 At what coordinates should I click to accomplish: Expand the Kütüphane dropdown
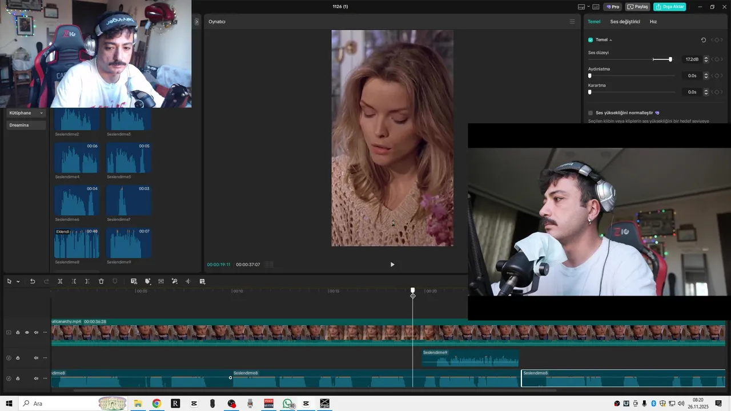(x=26, y=113)
